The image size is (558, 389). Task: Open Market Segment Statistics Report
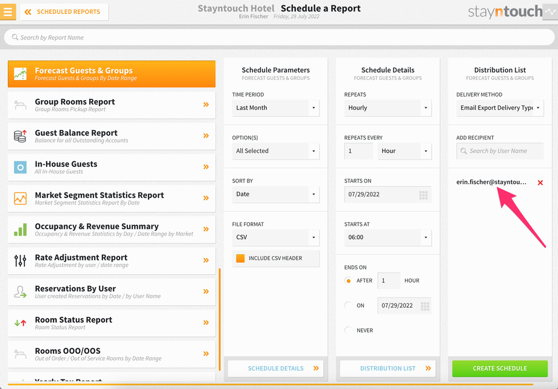(112, 198)
